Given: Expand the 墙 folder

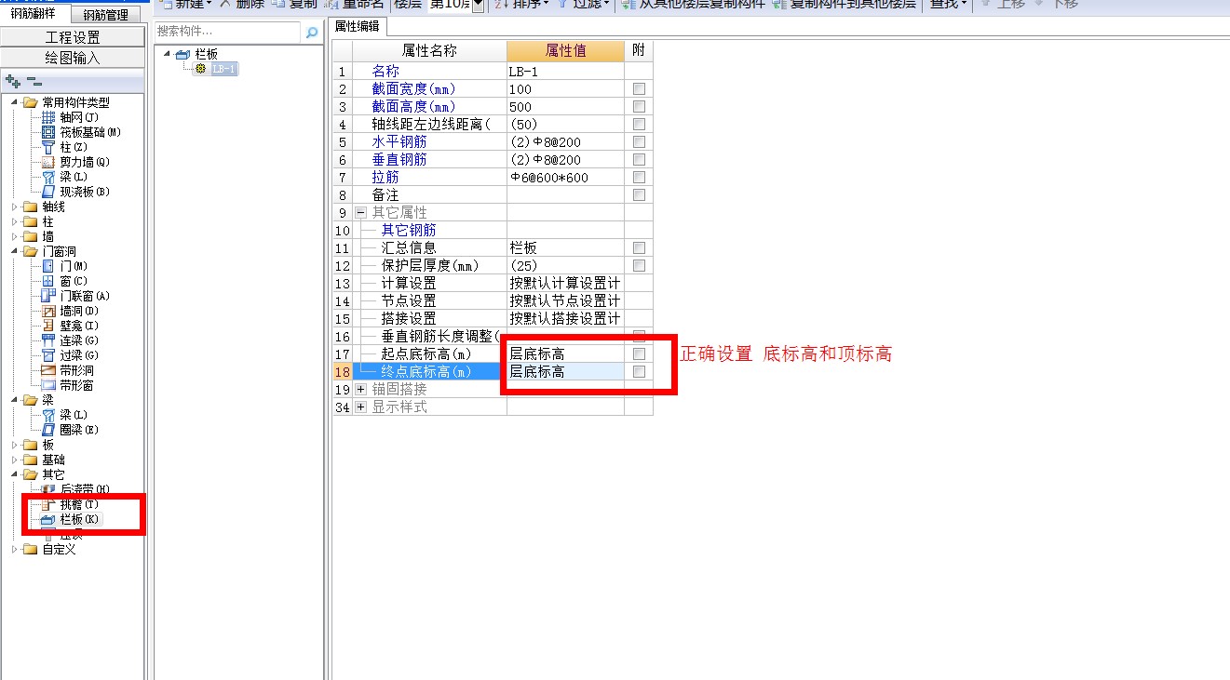Looking at the screenshot, I should (14, 236).
